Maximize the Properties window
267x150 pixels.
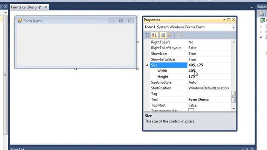pyautogui.click(x=229, y=20)
